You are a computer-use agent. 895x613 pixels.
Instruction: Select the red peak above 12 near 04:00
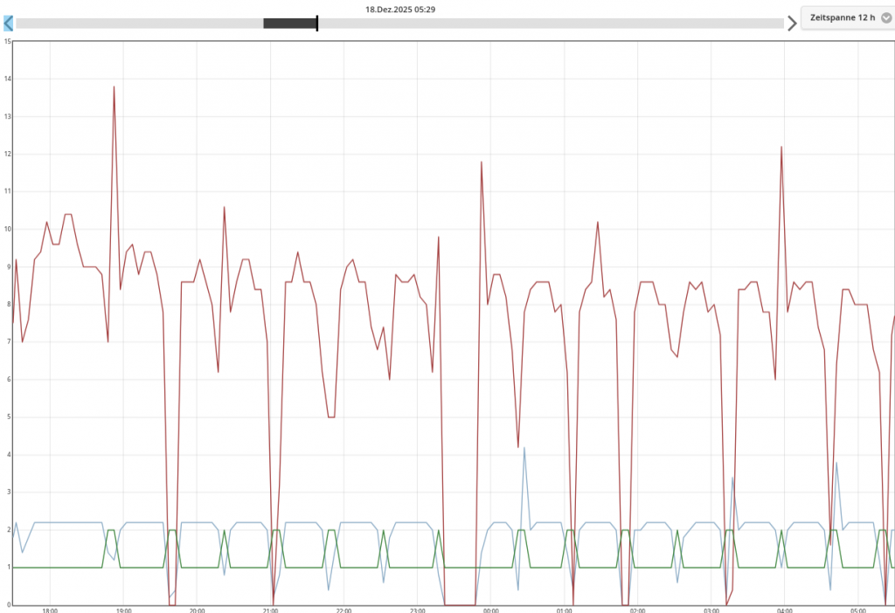(x=781, y=147)
